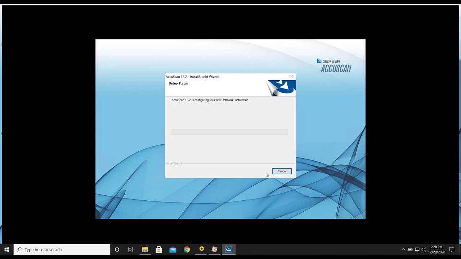Open the yellow circular app on taskbar
The width and height of the screenshot is (461, 259).
tap(201, 249)
